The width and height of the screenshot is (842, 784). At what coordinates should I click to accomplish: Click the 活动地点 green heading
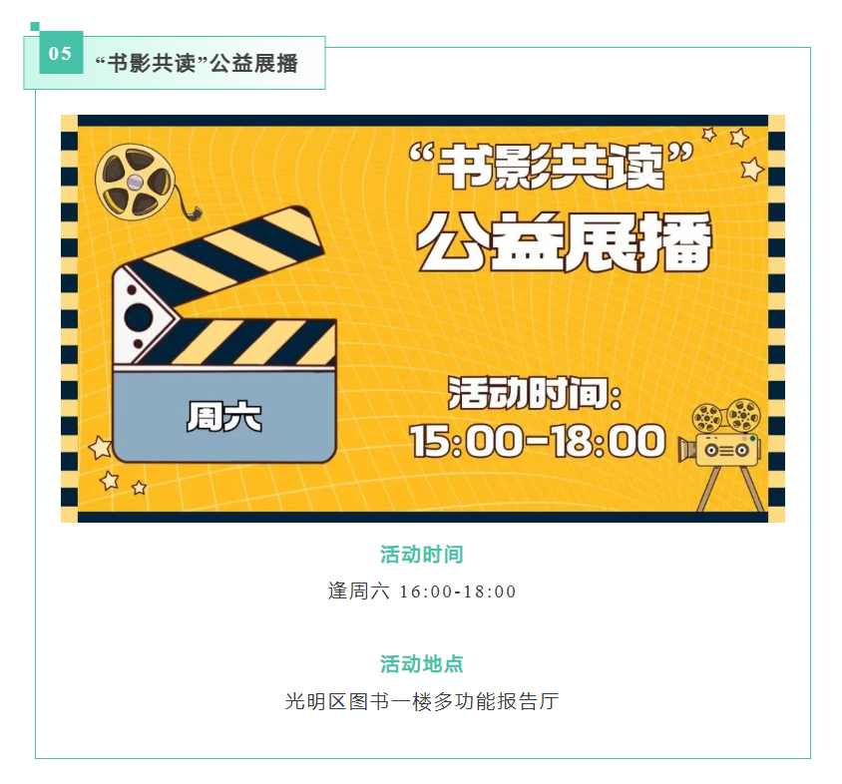(x=422, y=663)
